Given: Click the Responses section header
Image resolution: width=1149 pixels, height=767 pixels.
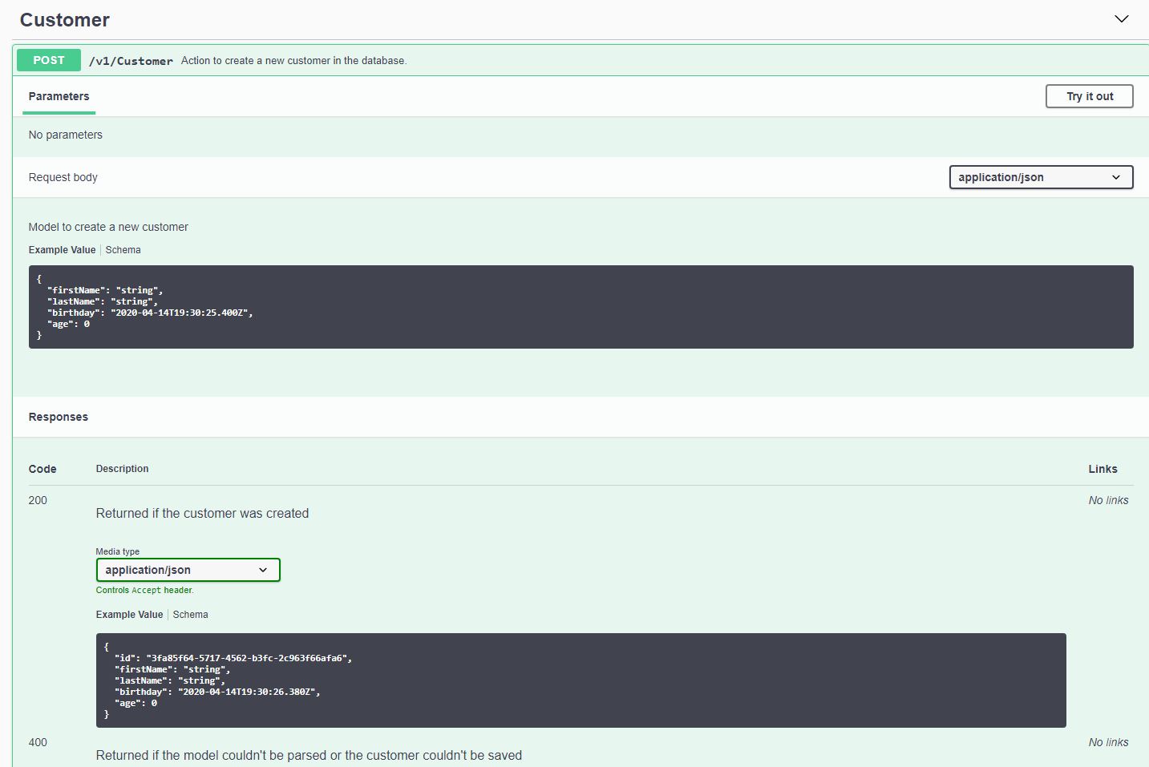Looking at the screenshot, I should pyautogui.click(x=58, y=417).
